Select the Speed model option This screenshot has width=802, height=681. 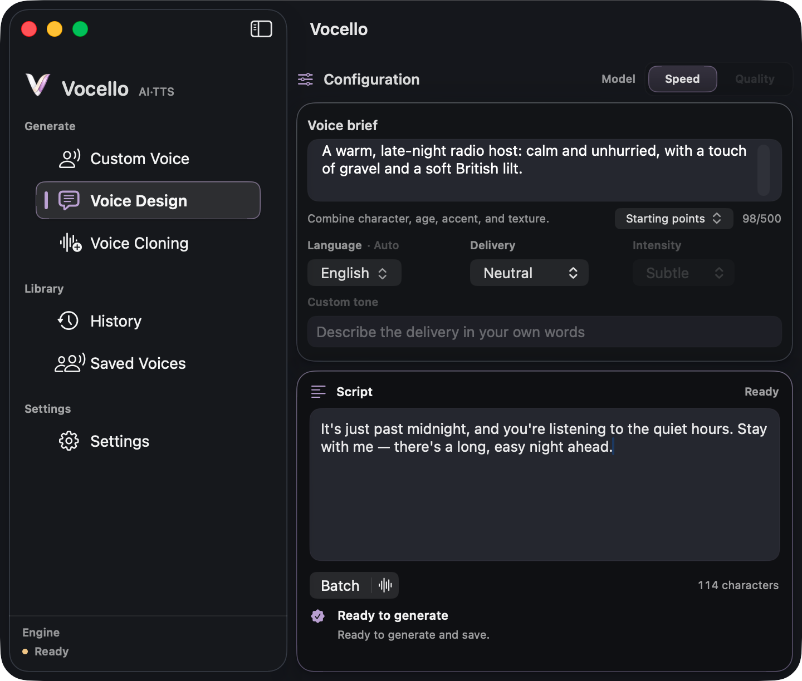coord(682,79)
